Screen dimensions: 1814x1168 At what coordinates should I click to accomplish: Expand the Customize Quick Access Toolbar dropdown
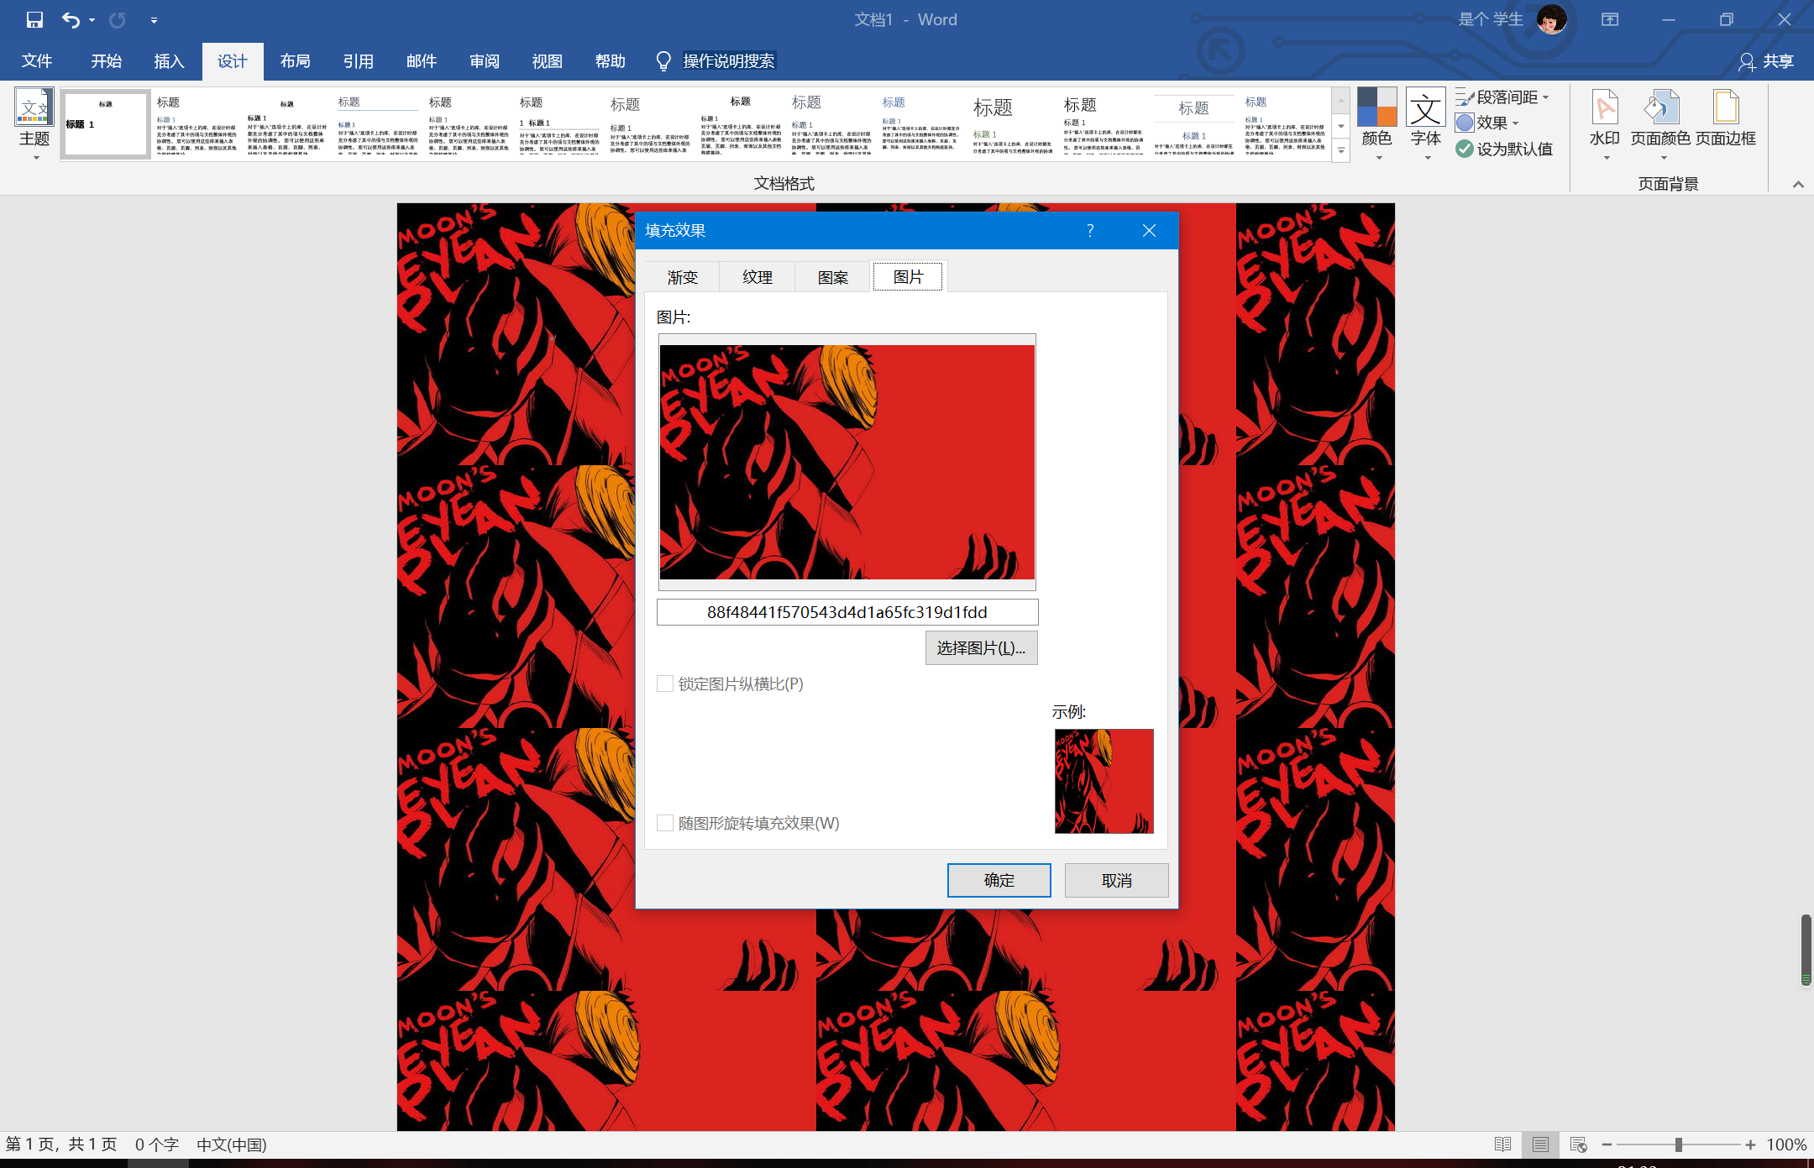(154, 20)
